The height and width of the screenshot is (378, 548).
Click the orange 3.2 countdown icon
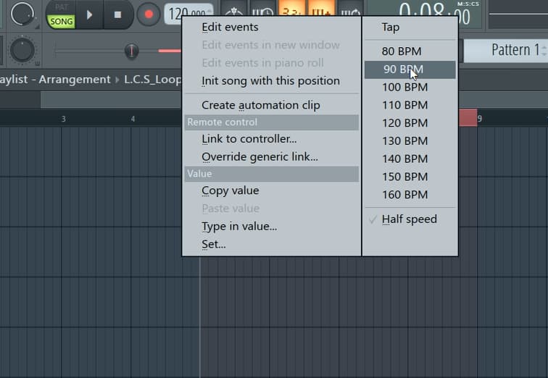coord(291,12)
